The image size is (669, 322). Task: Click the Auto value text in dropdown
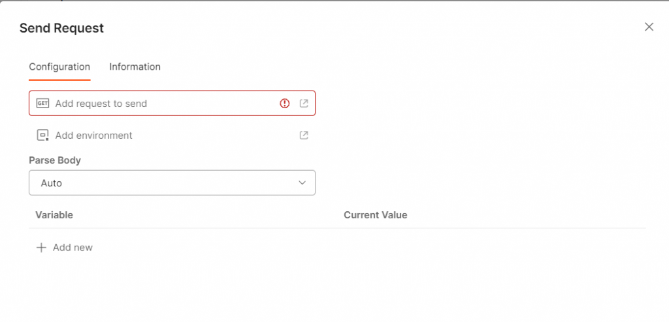[x=51, y=183]
